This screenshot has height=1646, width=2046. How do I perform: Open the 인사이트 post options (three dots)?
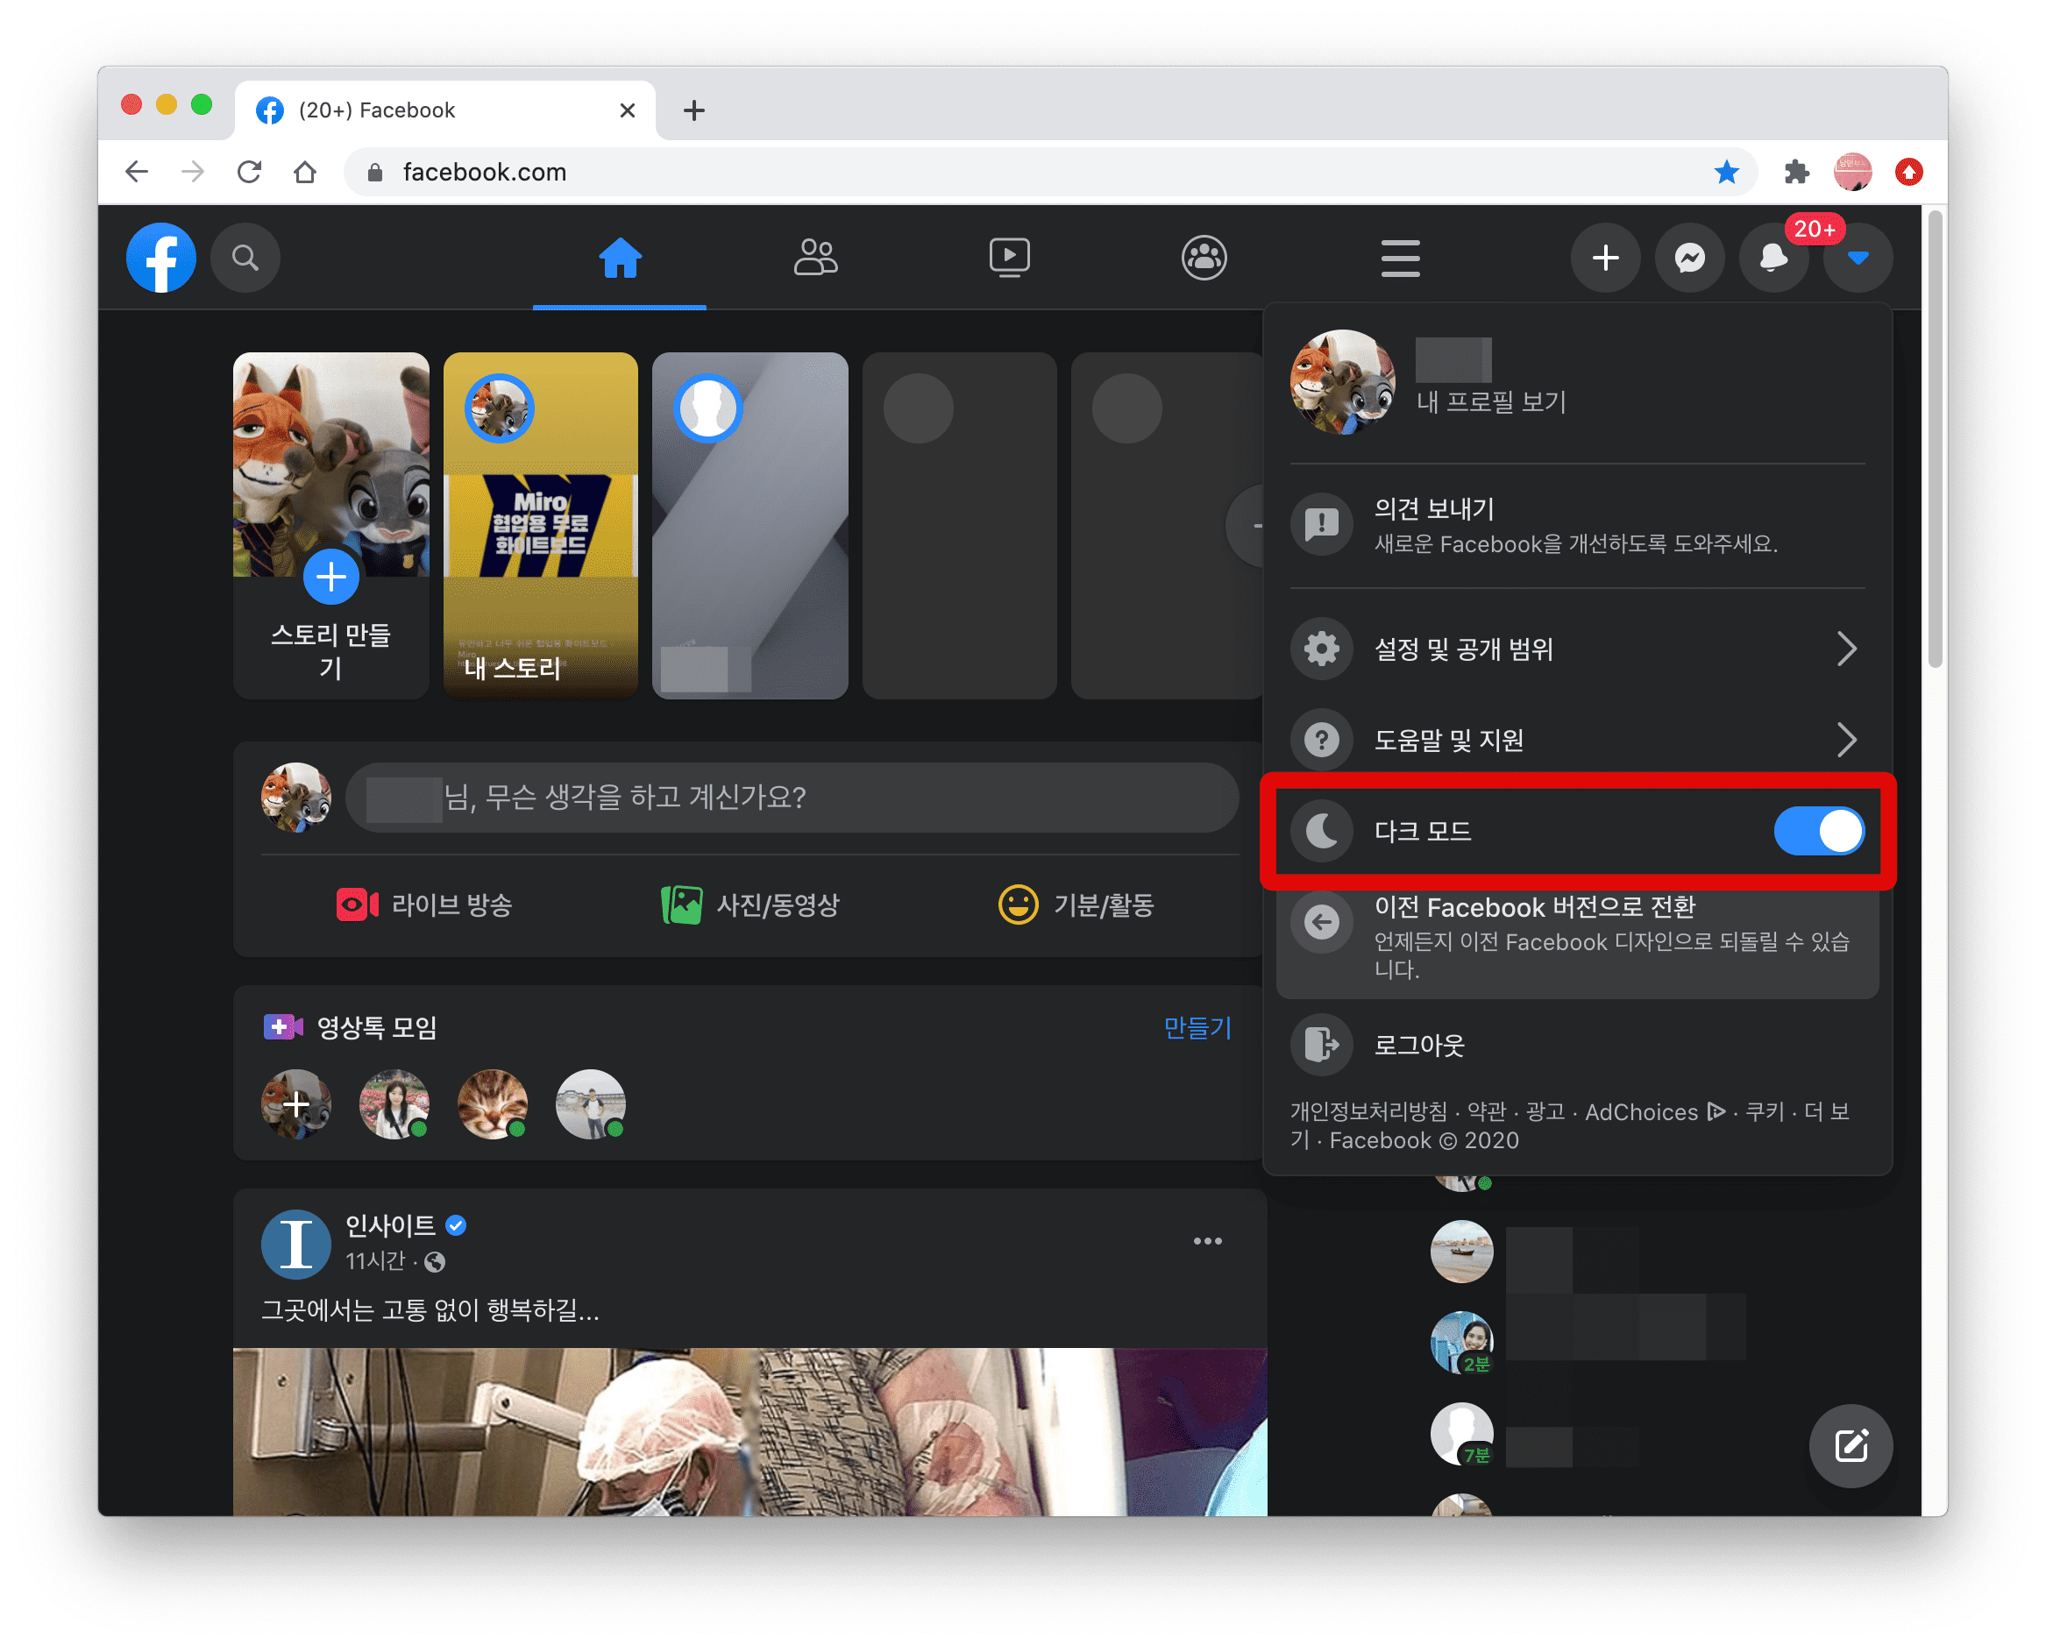click(x=1207, y=1241)
